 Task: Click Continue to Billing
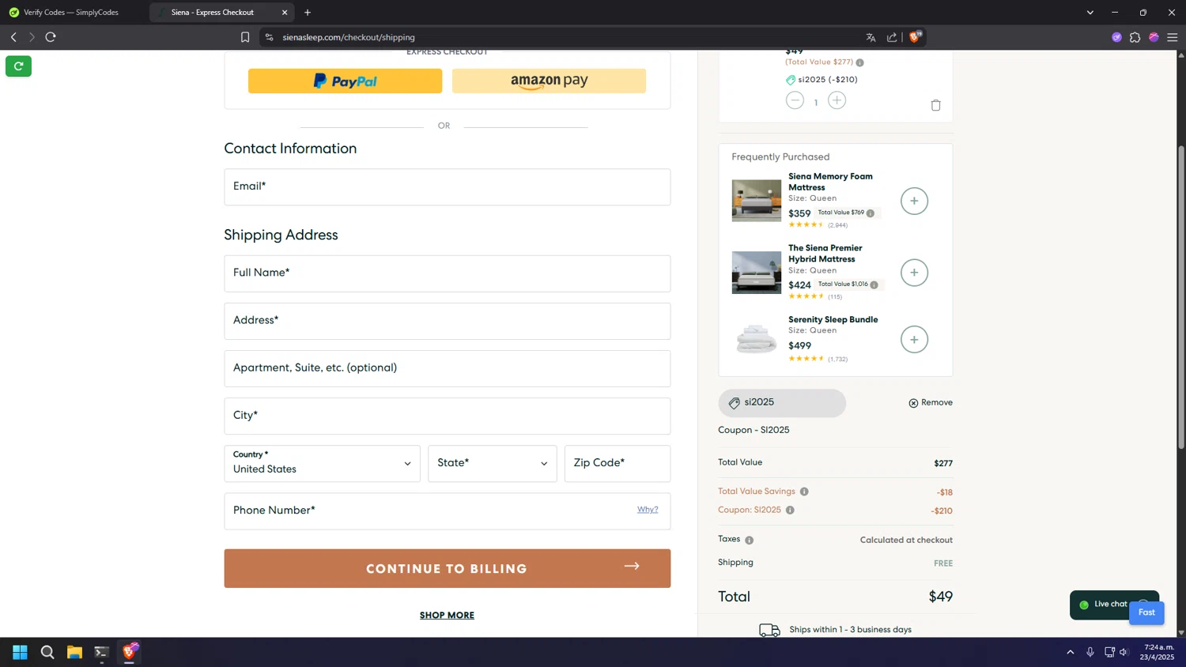point(447,568)
